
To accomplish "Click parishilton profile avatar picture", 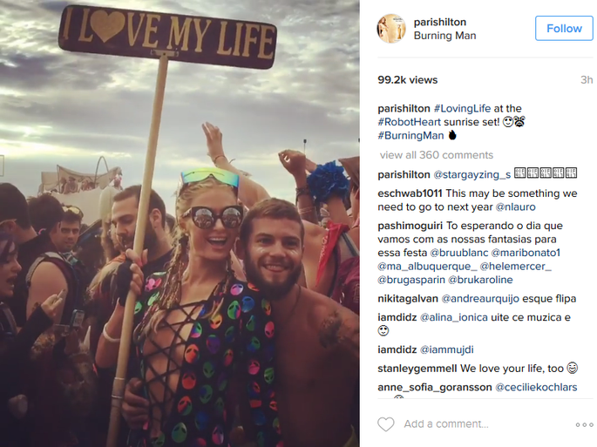I will point(391,29).
